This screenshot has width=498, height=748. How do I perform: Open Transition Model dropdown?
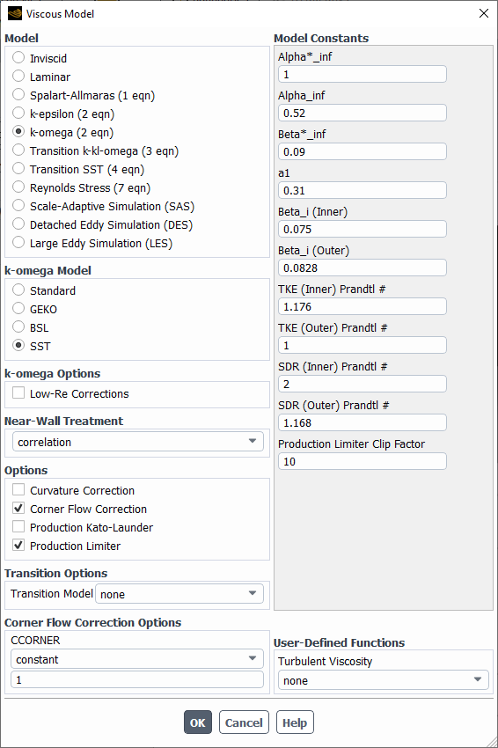(179, 594)
